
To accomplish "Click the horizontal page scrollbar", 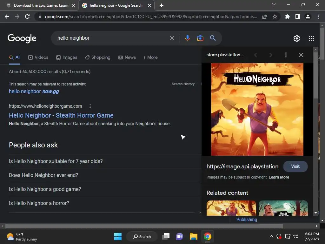I will [x=144, y=226].
